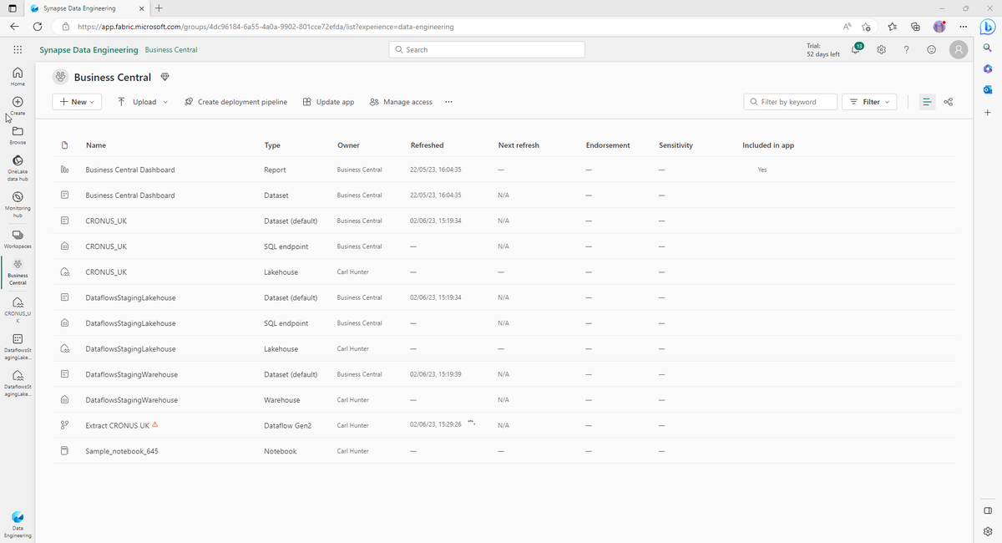Open Edge browser settings and more menu
Image resolution: width=1002 pixels, height=543 pixels.
[x=963, y=27]
